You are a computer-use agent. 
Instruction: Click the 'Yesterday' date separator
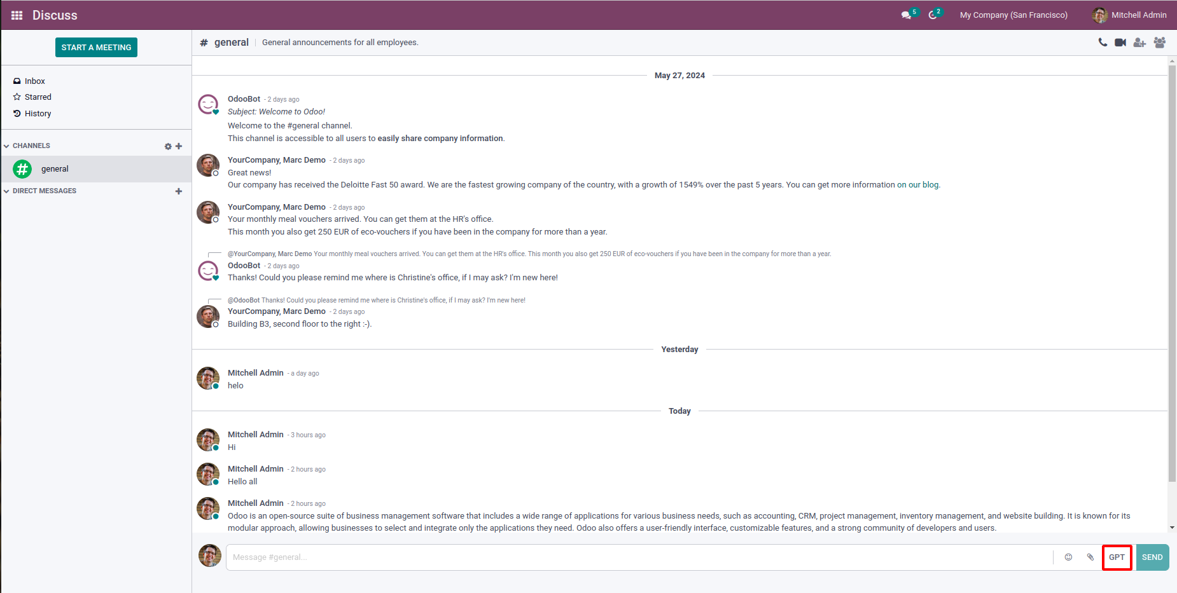click(679, 350)
